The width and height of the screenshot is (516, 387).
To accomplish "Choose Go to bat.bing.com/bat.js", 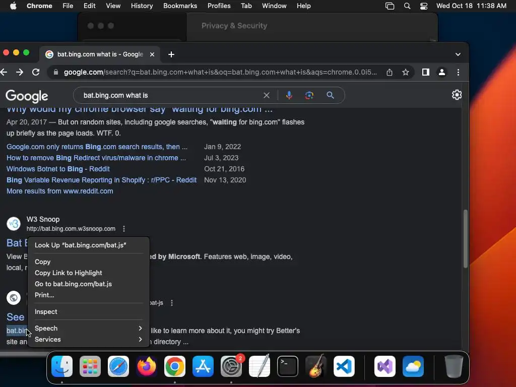I will [89, 284].
